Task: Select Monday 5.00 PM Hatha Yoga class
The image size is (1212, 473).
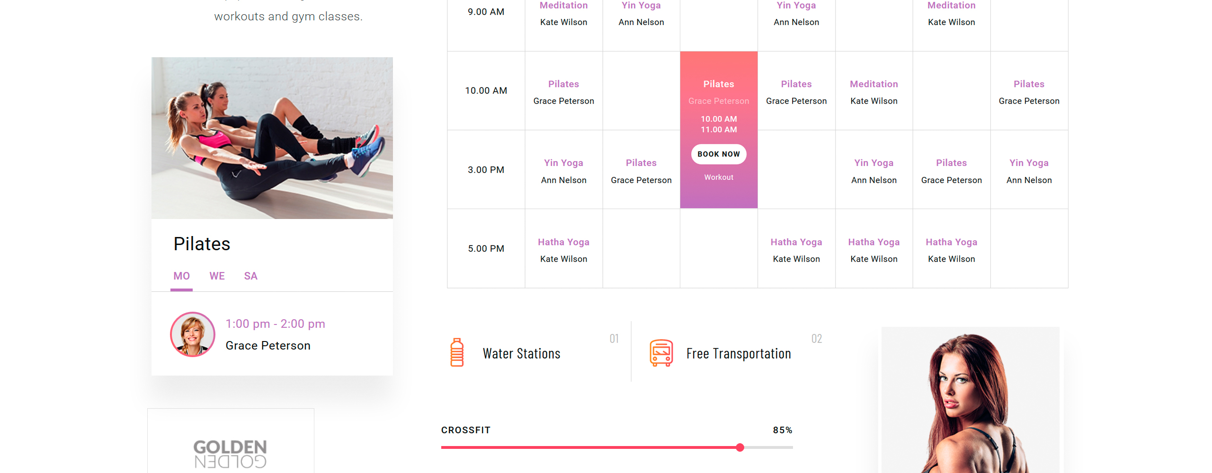Action: (x=563, y=249)
